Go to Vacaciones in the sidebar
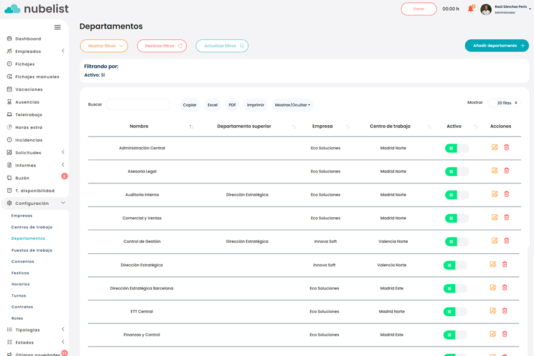Screen dimensions: 534x356 (28, 90)
